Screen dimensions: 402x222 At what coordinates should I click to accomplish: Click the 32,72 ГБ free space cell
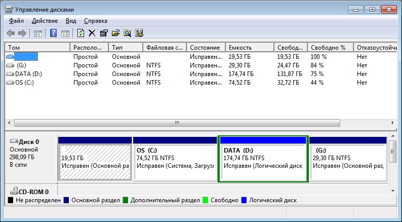288,83
